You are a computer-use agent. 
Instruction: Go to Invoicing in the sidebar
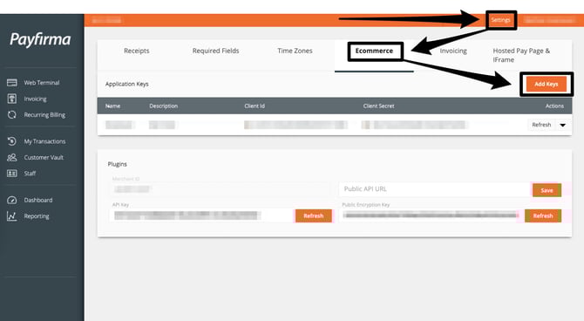(x=36, y=99)
